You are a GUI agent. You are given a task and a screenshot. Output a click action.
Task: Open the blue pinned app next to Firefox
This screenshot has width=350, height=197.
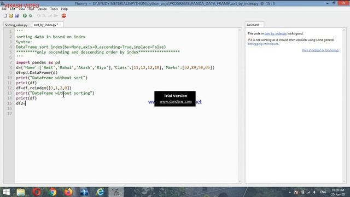[84, 192]
